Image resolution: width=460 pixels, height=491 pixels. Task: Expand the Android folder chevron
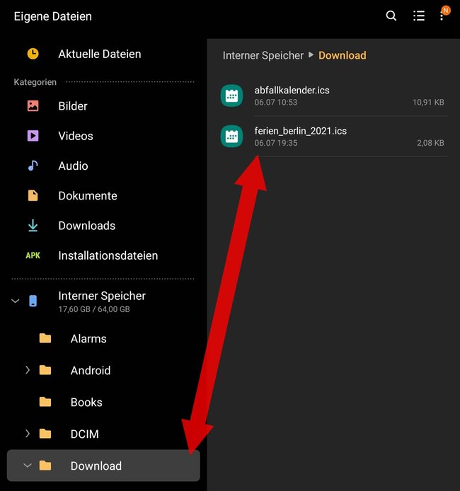[28, 370]
